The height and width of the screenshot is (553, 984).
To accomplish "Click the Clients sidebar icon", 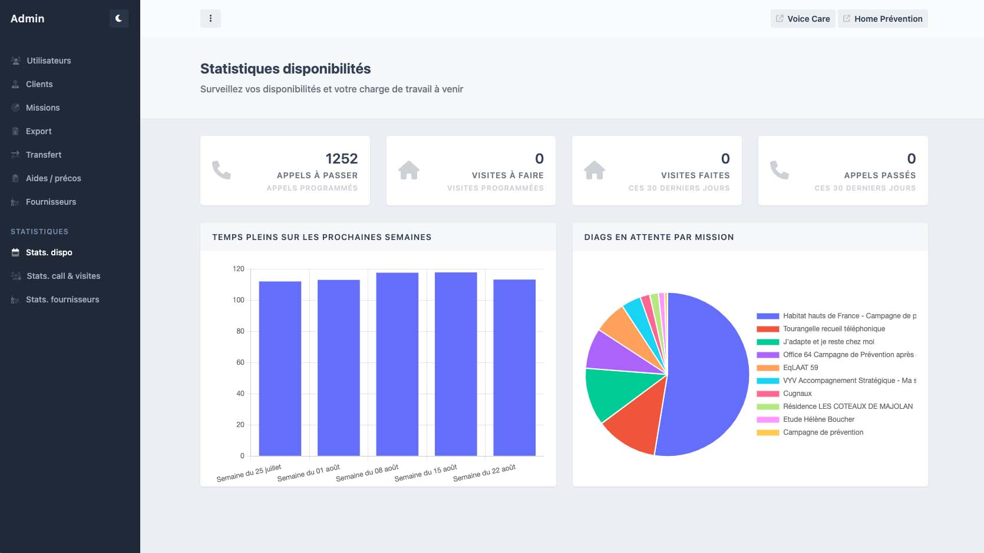I will point(15,84).
